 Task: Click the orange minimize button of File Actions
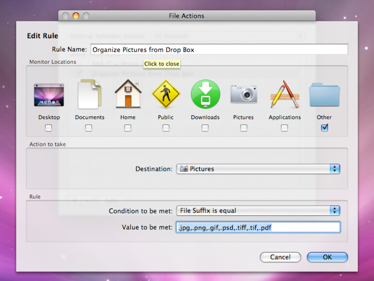point(76,16)
